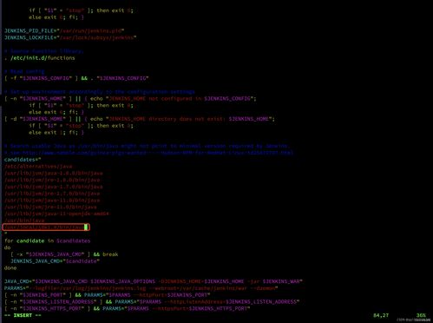Click the red-outlined /usr/local path line
The image size is (433, 323).
(x=46, y=227)
